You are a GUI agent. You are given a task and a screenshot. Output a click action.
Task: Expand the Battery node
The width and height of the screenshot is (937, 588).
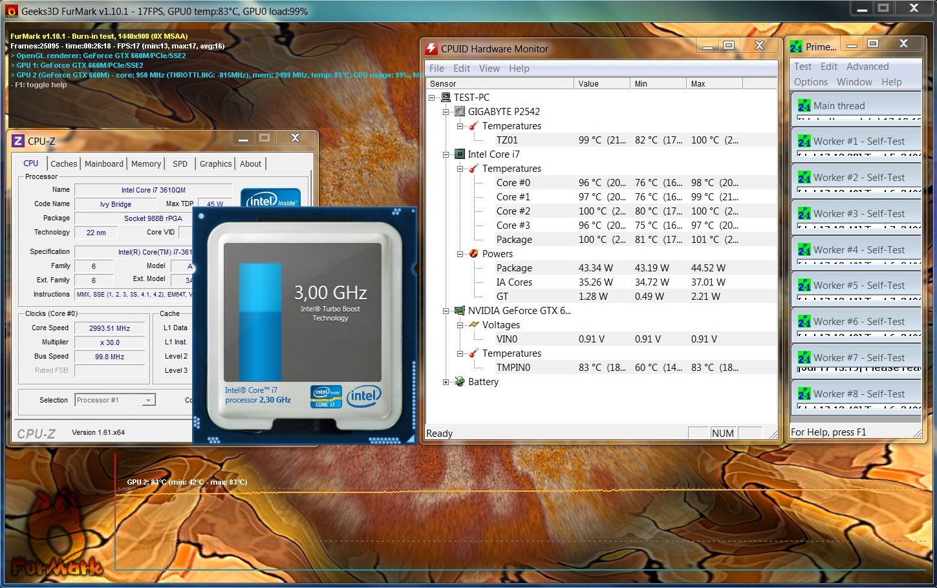(x=446, y=382)
